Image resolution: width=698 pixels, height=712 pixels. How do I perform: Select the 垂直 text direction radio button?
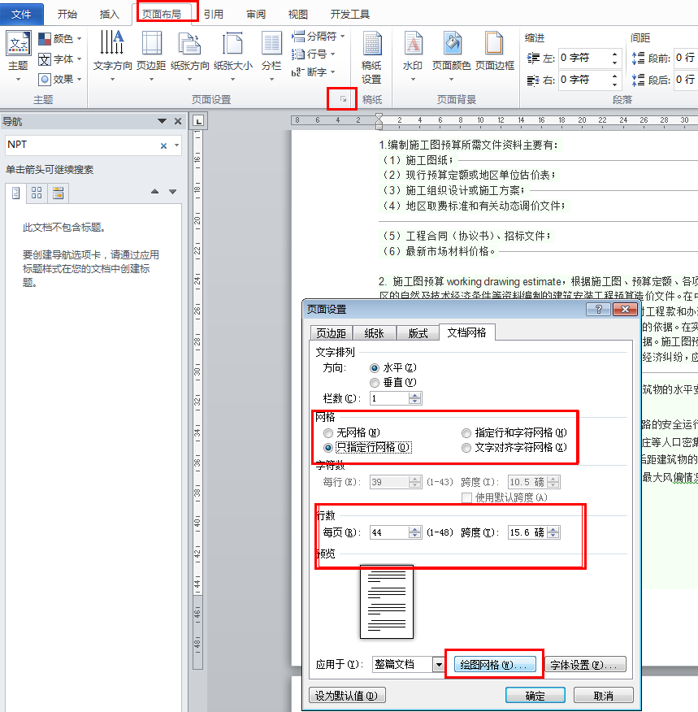click(375, 383)
